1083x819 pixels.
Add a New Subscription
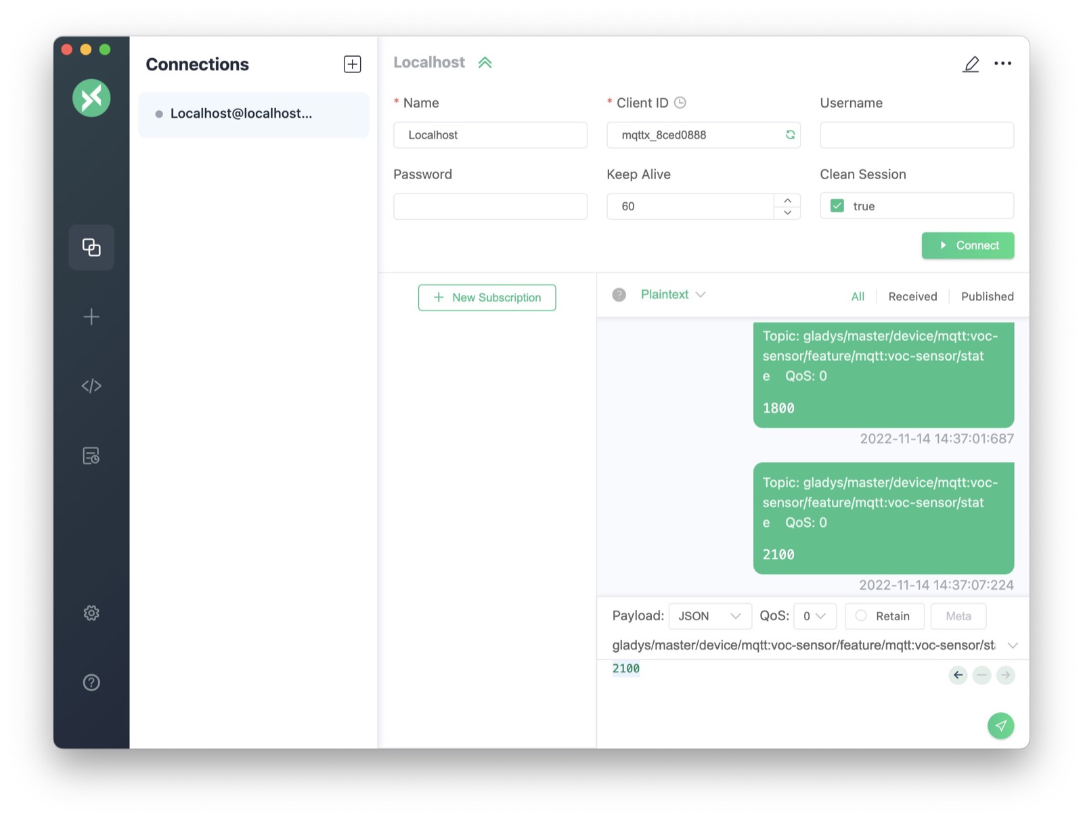(487, 298)
